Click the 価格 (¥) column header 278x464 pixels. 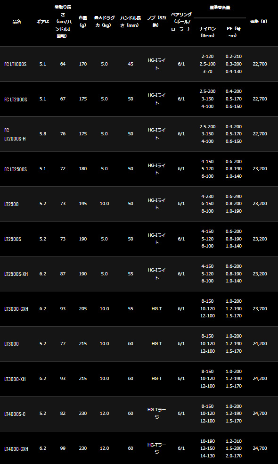(259, 21)
